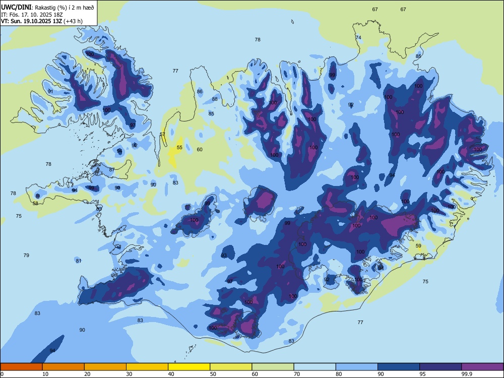Click the '(+43 h)' forecast offset text

pos(73,21)
